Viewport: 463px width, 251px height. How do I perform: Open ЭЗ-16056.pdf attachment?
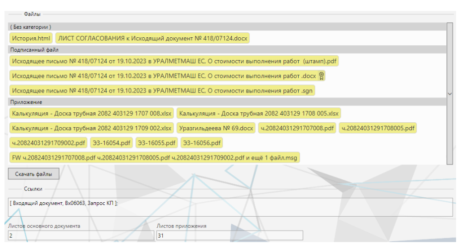201,143
